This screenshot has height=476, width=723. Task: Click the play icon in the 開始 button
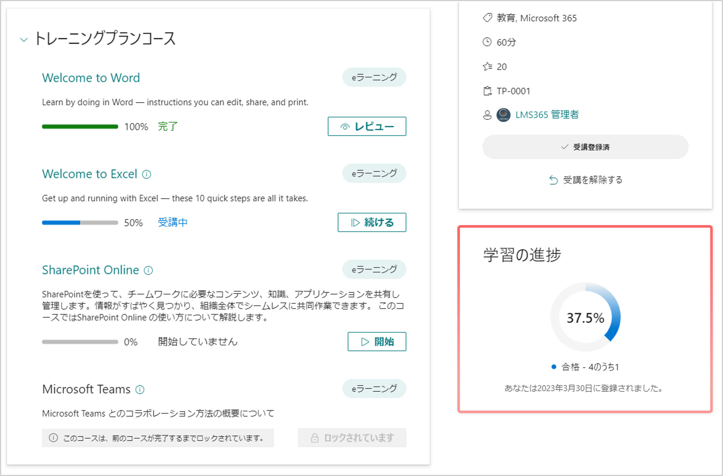tap(365, 342)
